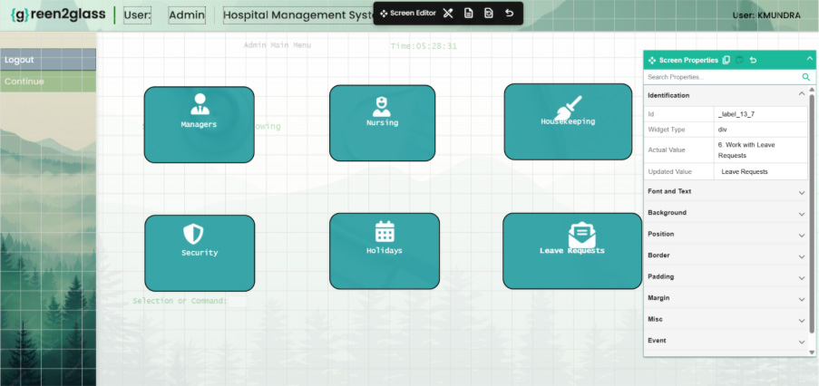819x386 pixels.
Task: Click the undo icon in Screen Properties header
Action: (x=753, y=60)
